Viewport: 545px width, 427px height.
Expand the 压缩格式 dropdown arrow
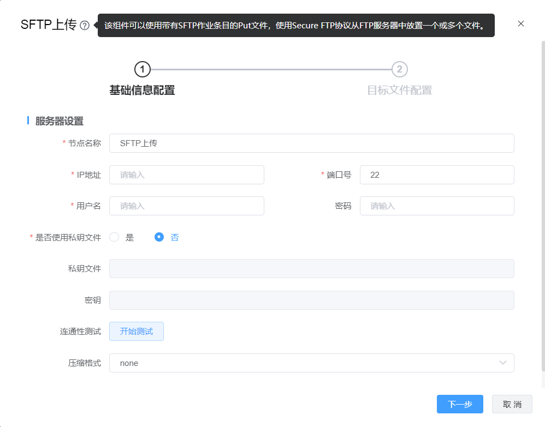tap(503, 363)
